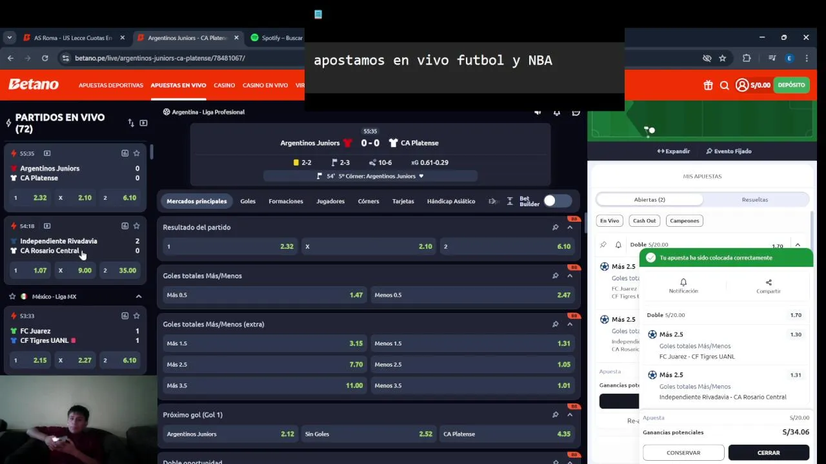Click Compartir share icon in confirmation popup
This screenshot has height=464, width=826.
pos(769,286)
